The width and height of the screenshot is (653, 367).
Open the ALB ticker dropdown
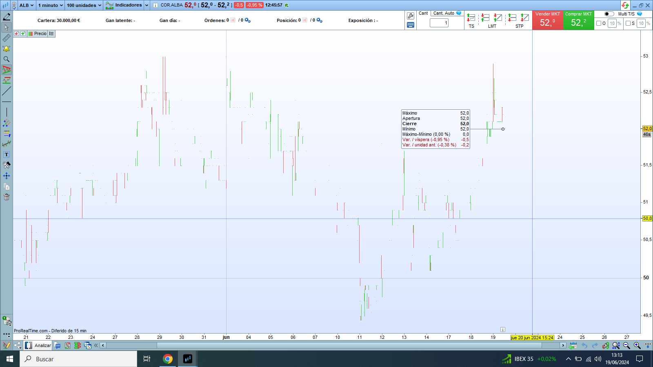27,5
